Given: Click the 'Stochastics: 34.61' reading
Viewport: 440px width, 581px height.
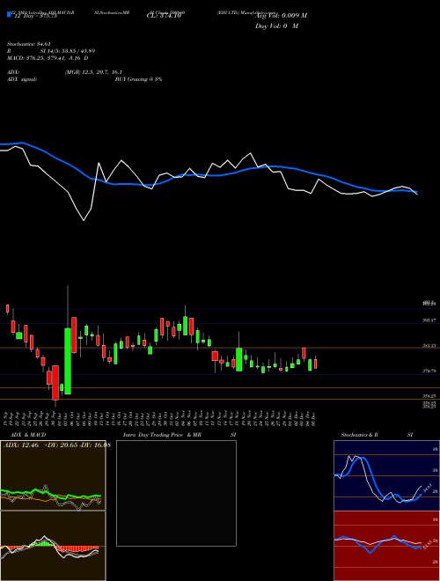Looking at the screenshot, I should (28, 44).
